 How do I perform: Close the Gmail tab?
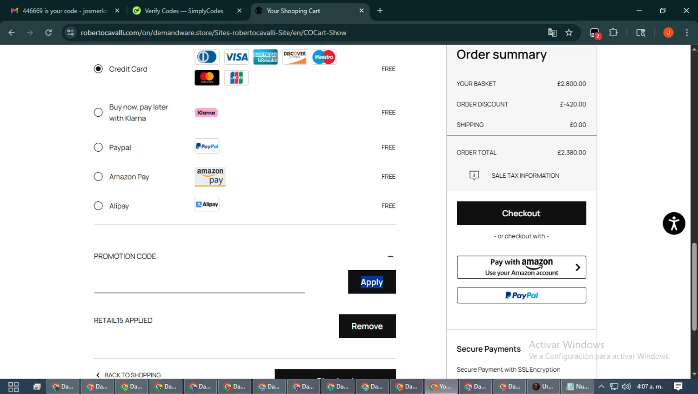click(x=117, y=11)
